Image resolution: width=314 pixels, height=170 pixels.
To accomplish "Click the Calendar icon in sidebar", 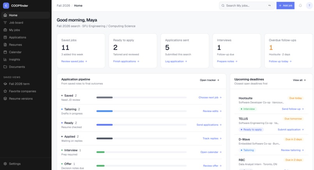I will point(5,52).
